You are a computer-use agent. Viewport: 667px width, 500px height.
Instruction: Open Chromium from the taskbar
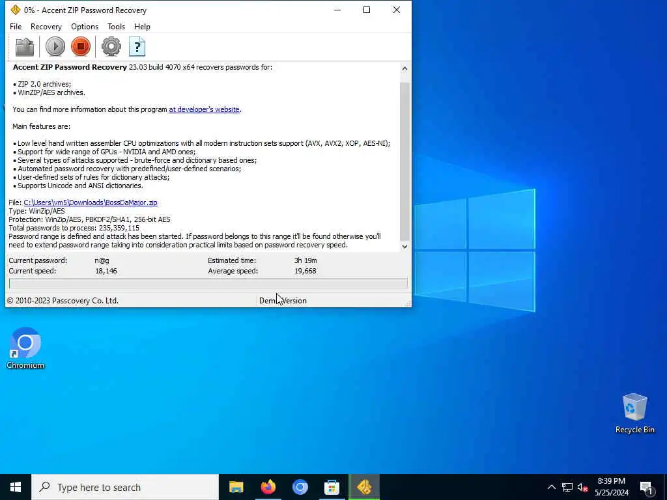coord(300,487)
